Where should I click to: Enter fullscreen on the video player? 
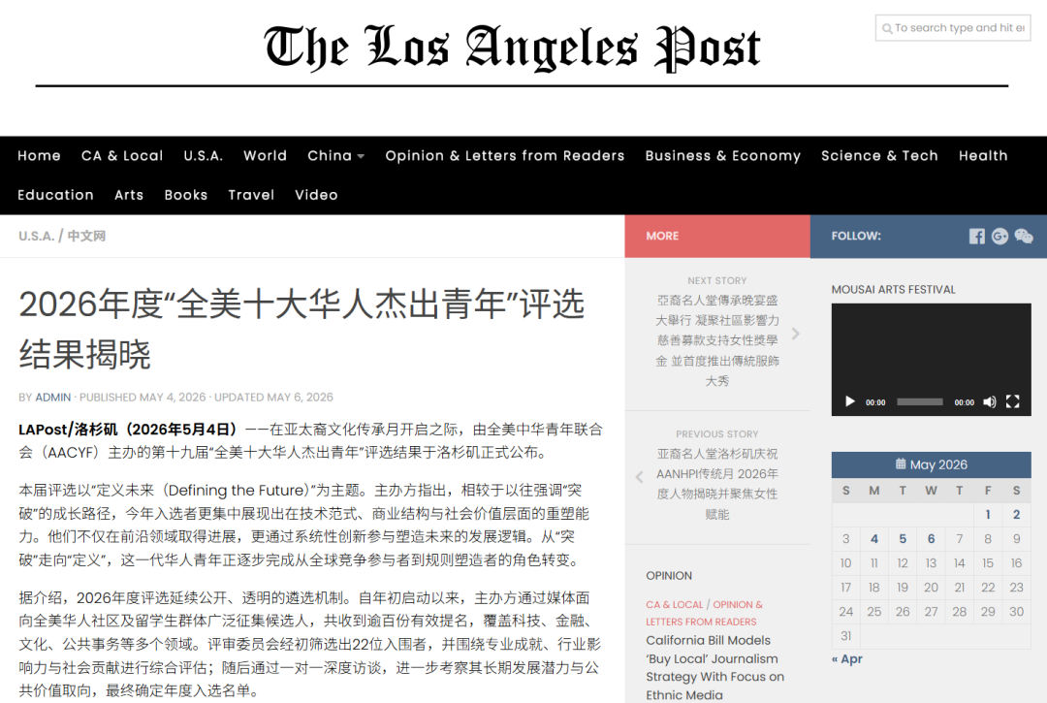[x=1013, y=401]
